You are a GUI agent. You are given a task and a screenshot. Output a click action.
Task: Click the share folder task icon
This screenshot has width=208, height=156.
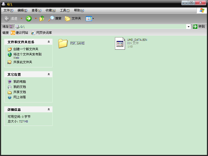click(10, 62)
